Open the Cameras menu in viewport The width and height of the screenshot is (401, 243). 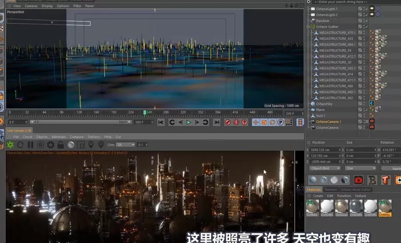tap(31, 6)
